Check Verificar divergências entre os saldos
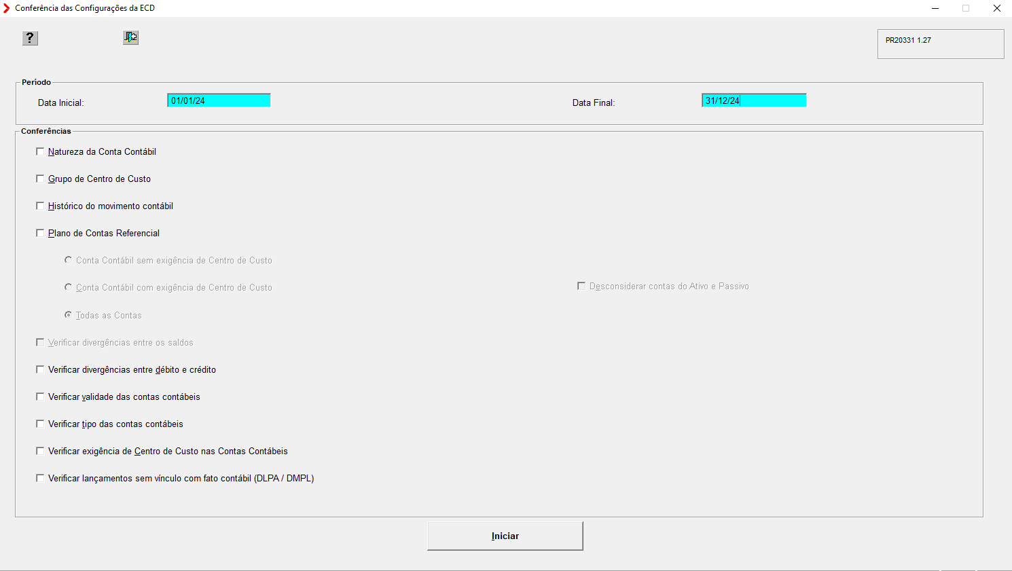 (x=40, y=342)
